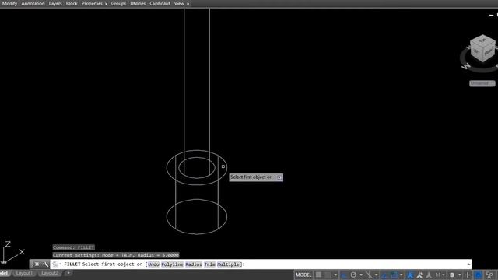Close the command line with X icon
The width and height of the screenshot is (498, 280).
[37, 264]
